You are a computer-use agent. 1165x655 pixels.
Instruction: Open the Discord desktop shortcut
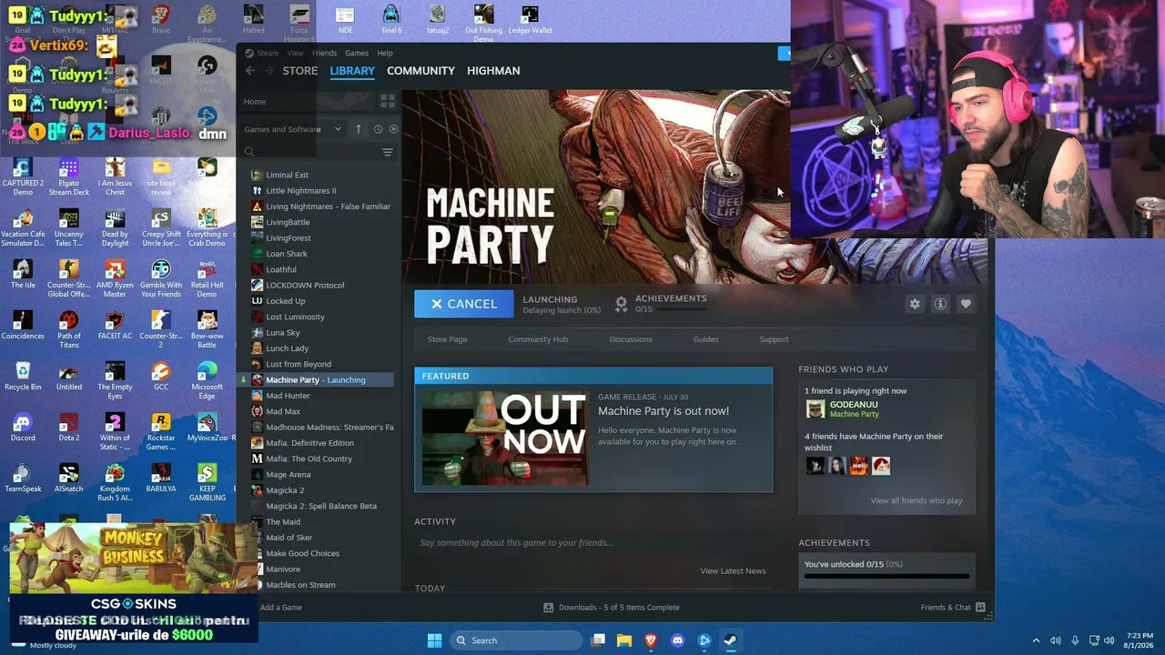click(x=23, y=428)
